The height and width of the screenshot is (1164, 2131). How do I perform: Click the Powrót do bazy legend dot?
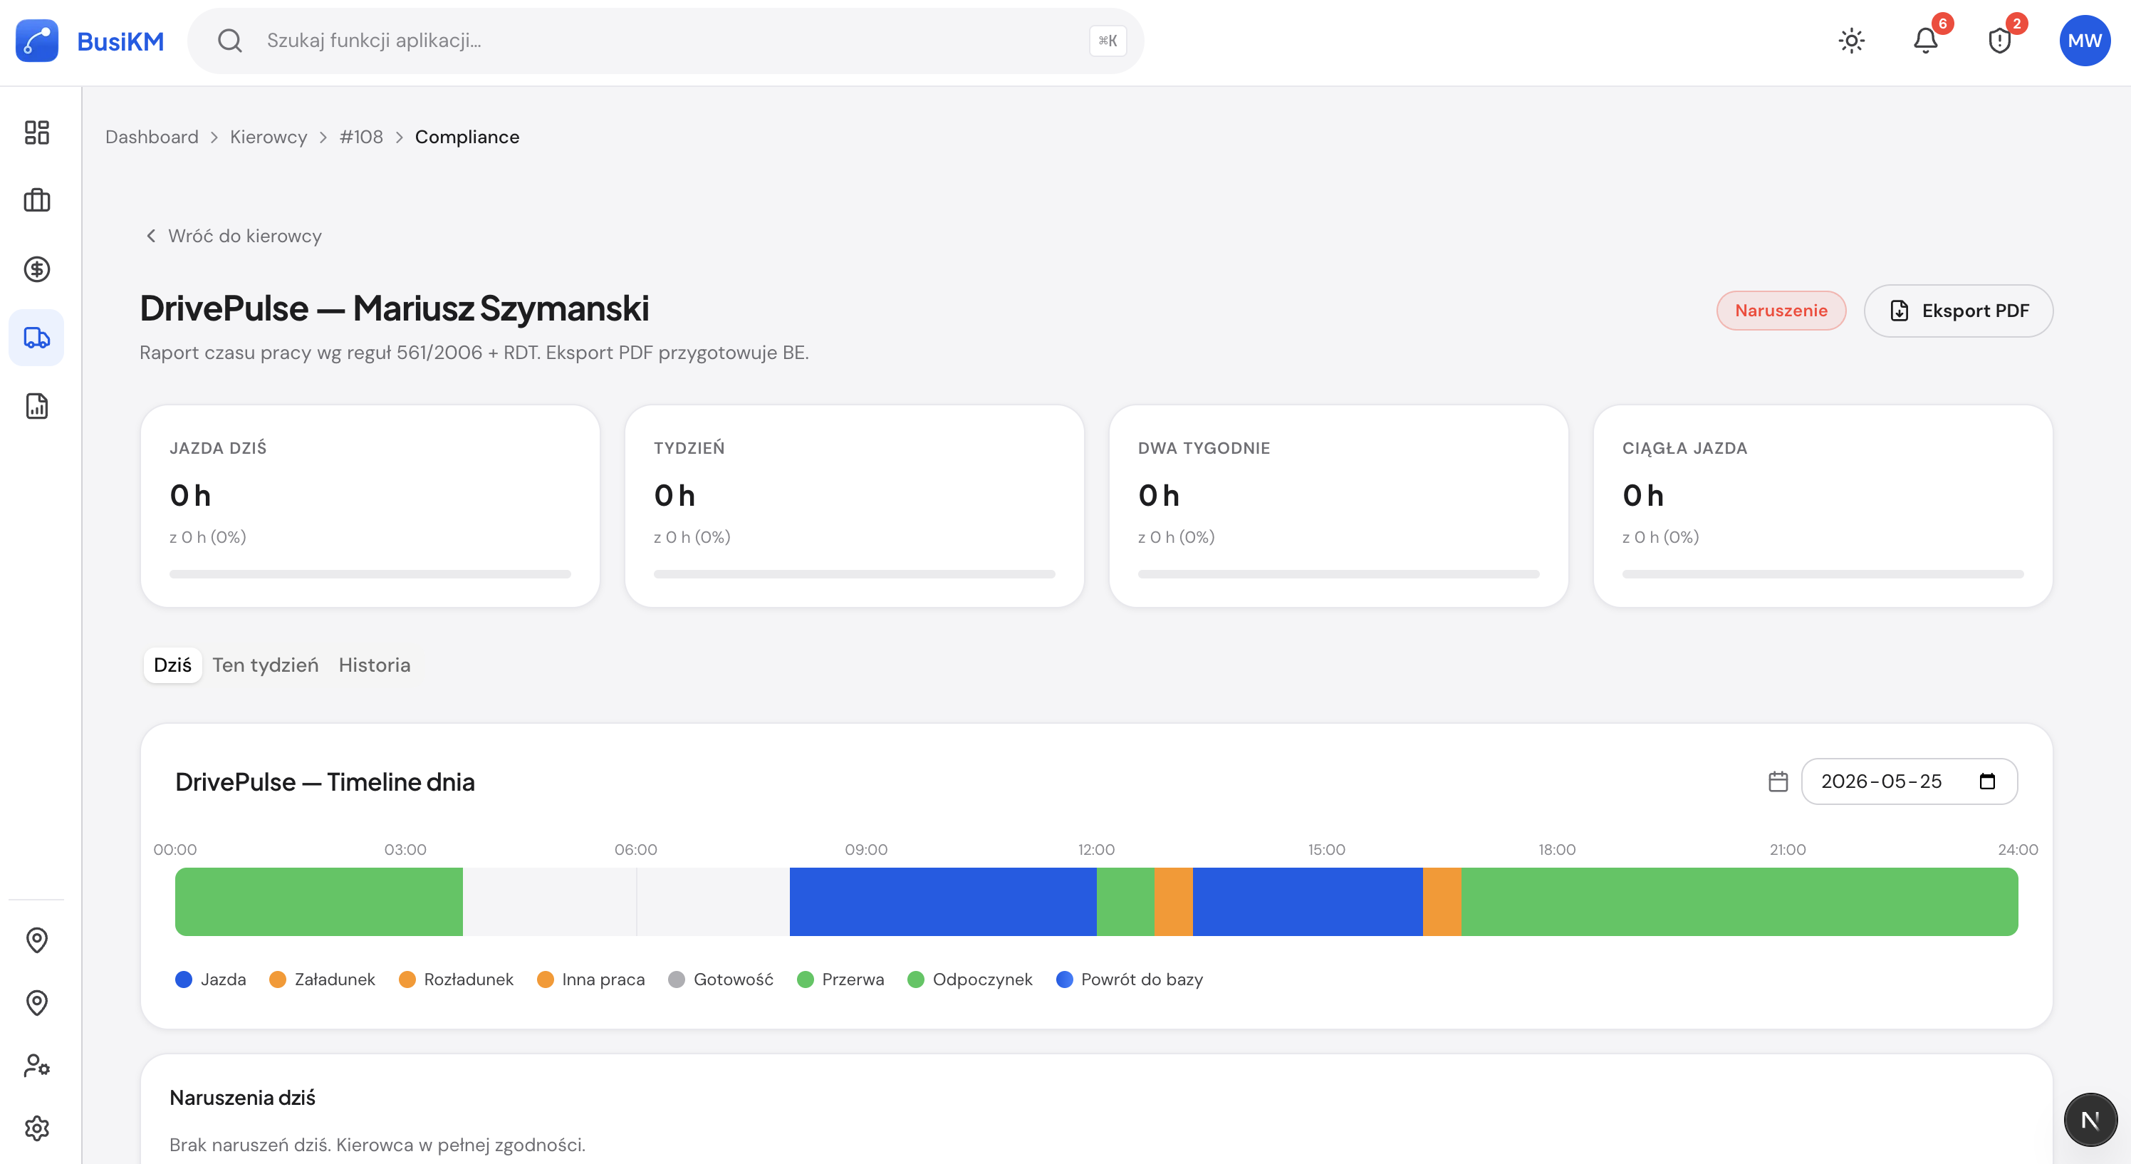1065,979
